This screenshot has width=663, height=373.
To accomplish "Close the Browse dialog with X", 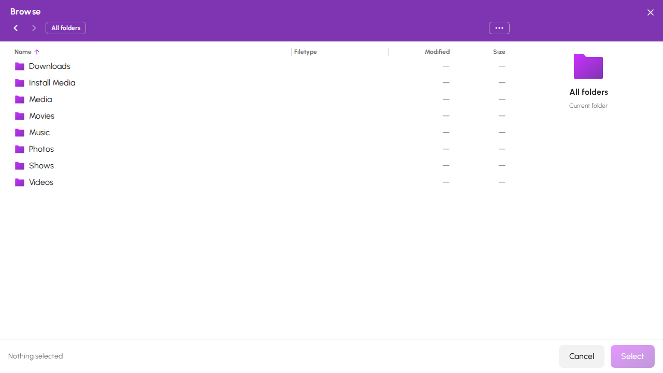I will [651, 12].
